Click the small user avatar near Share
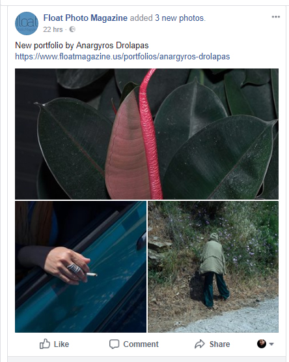289x362 pixels. click(262, 344)
